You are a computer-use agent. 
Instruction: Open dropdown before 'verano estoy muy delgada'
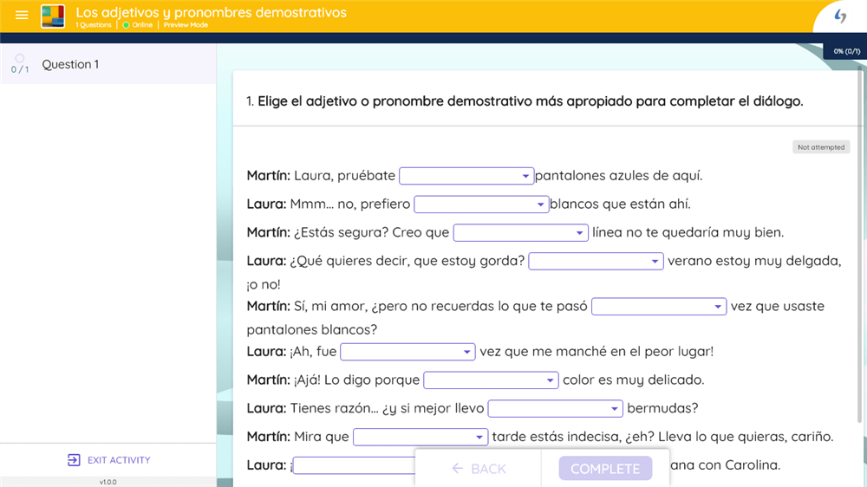(596, 261)
